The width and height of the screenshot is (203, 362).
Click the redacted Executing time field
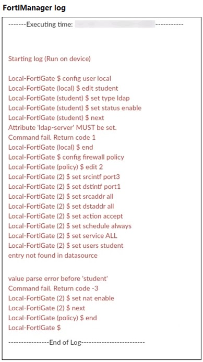pos(115,24)
